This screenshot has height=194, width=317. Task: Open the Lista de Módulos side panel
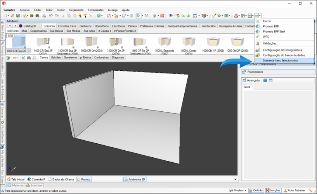(x=2, y=87)
